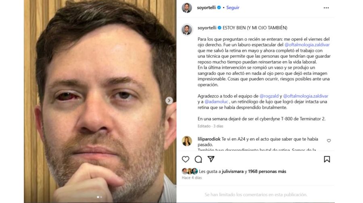Open the liliparodiok username link

point(209,139)
